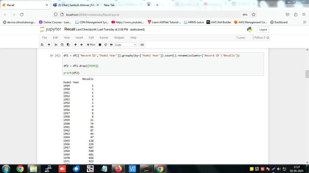
Task: Restart the kernel with the circular arrow
Action: (106, 45)
